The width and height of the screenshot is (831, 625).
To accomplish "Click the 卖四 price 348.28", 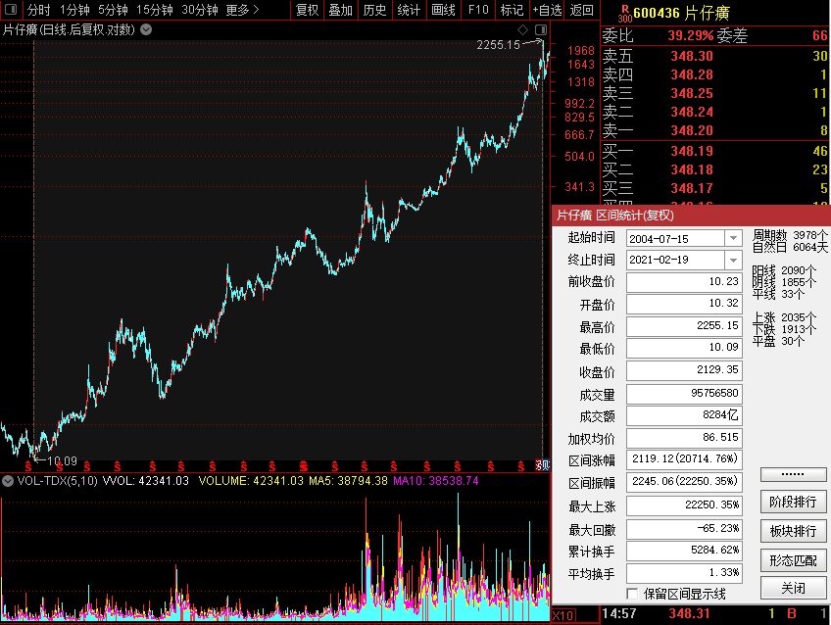I will pos(692,74).
